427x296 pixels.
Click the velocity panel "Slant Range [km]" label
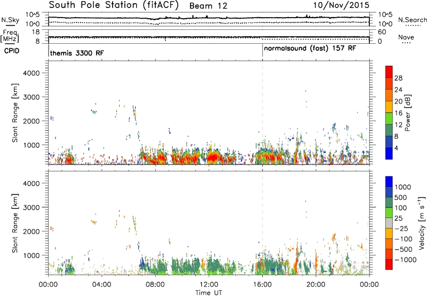pyautogui.click(x=15, y=223)
